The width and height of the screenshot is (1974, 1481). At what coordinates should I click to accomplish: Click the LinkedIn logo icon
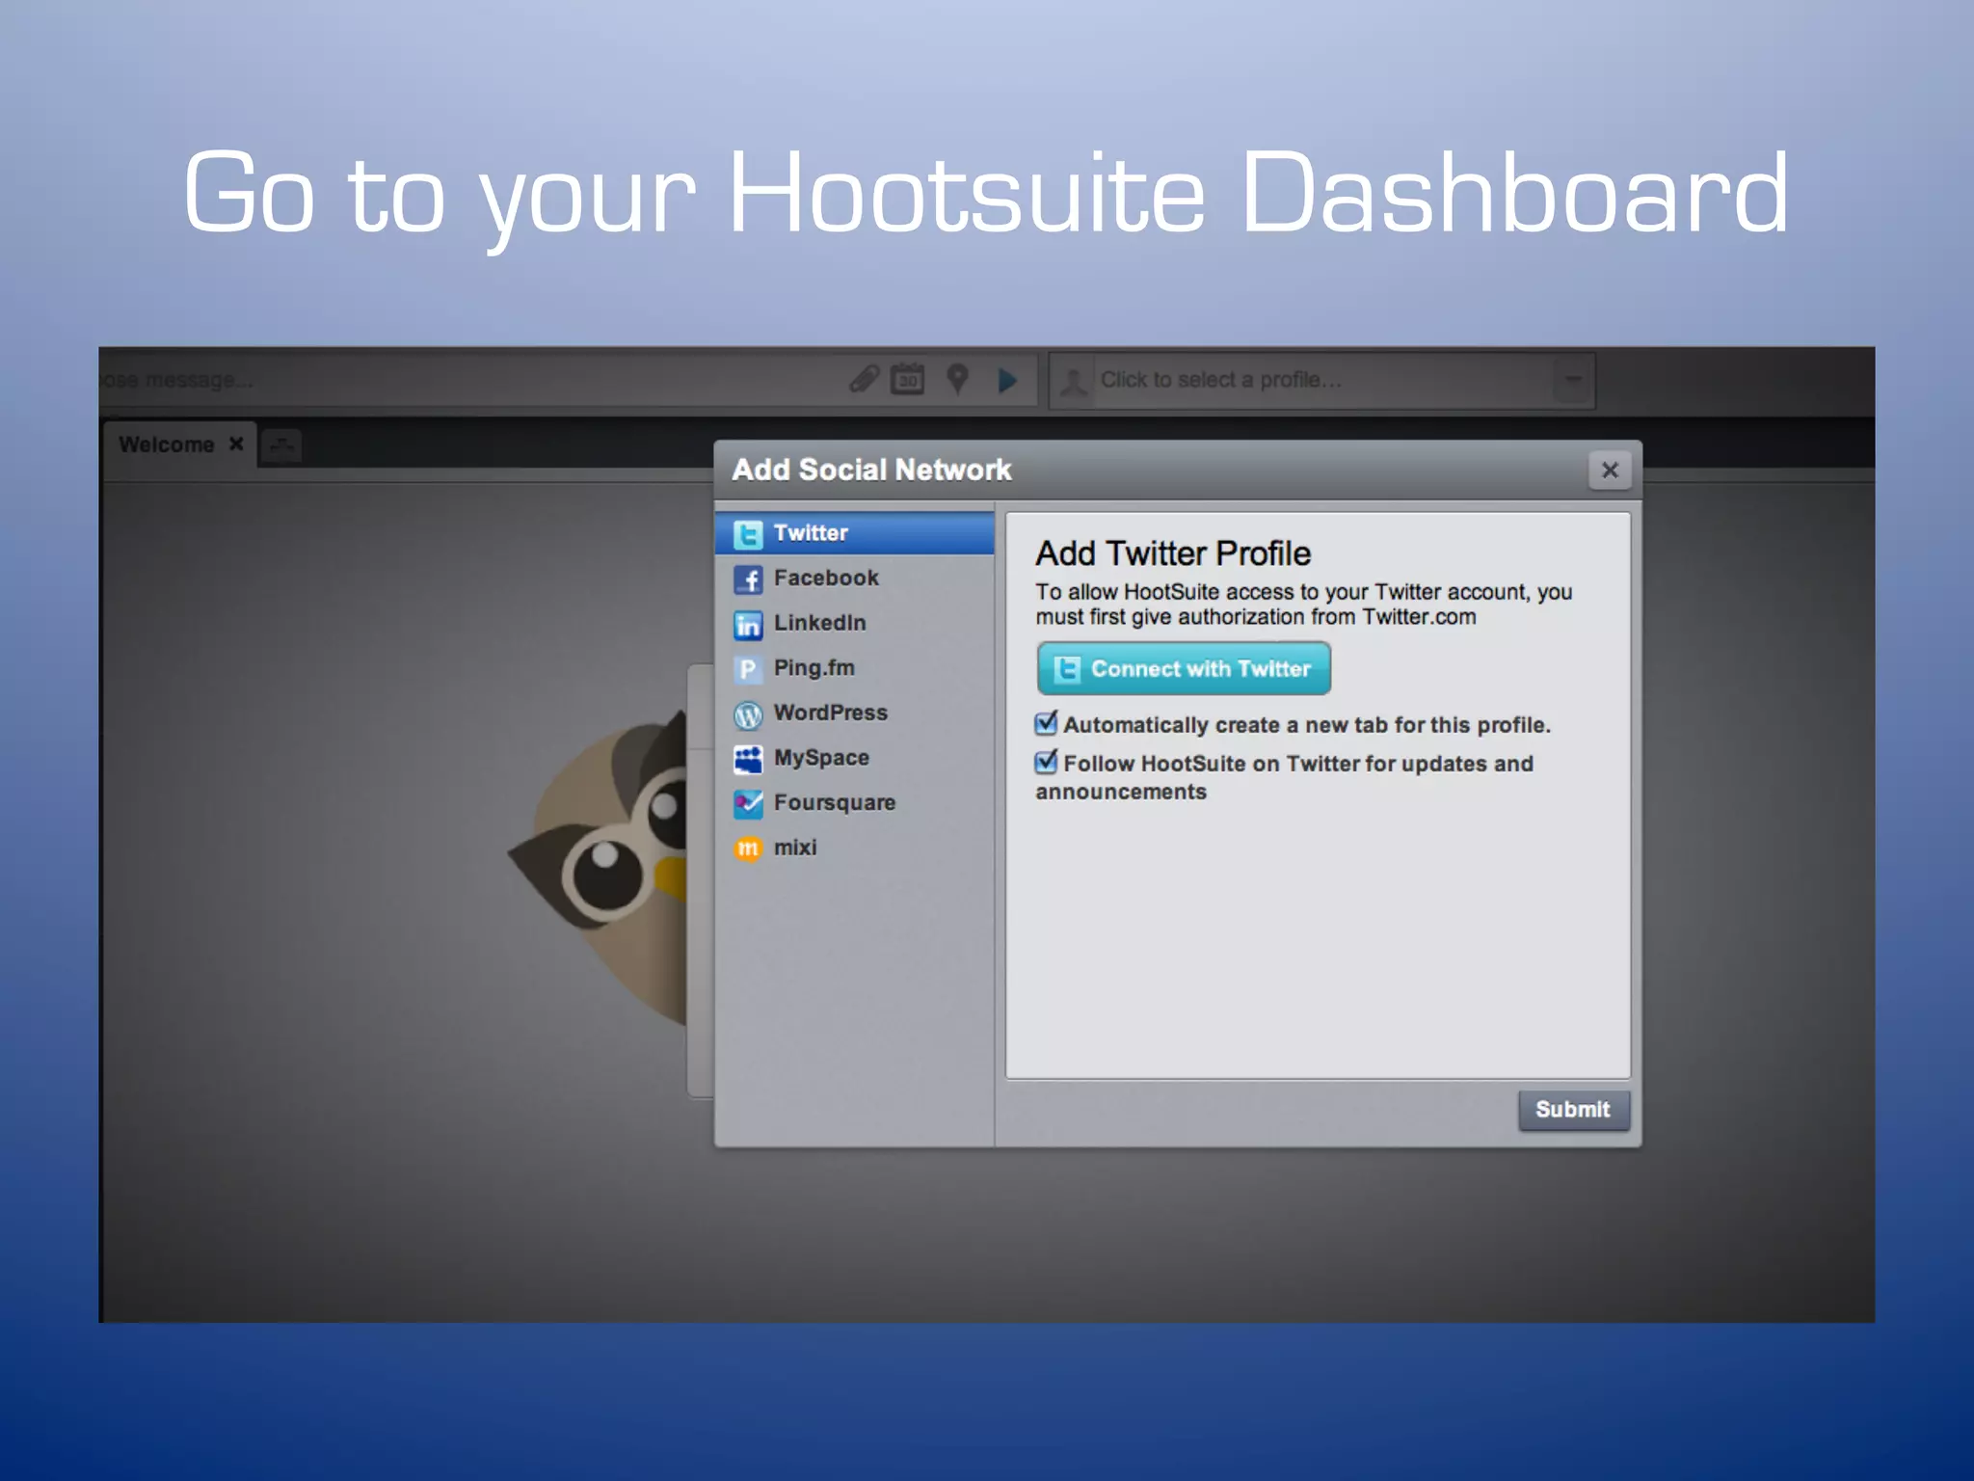(x=748, y=625)
